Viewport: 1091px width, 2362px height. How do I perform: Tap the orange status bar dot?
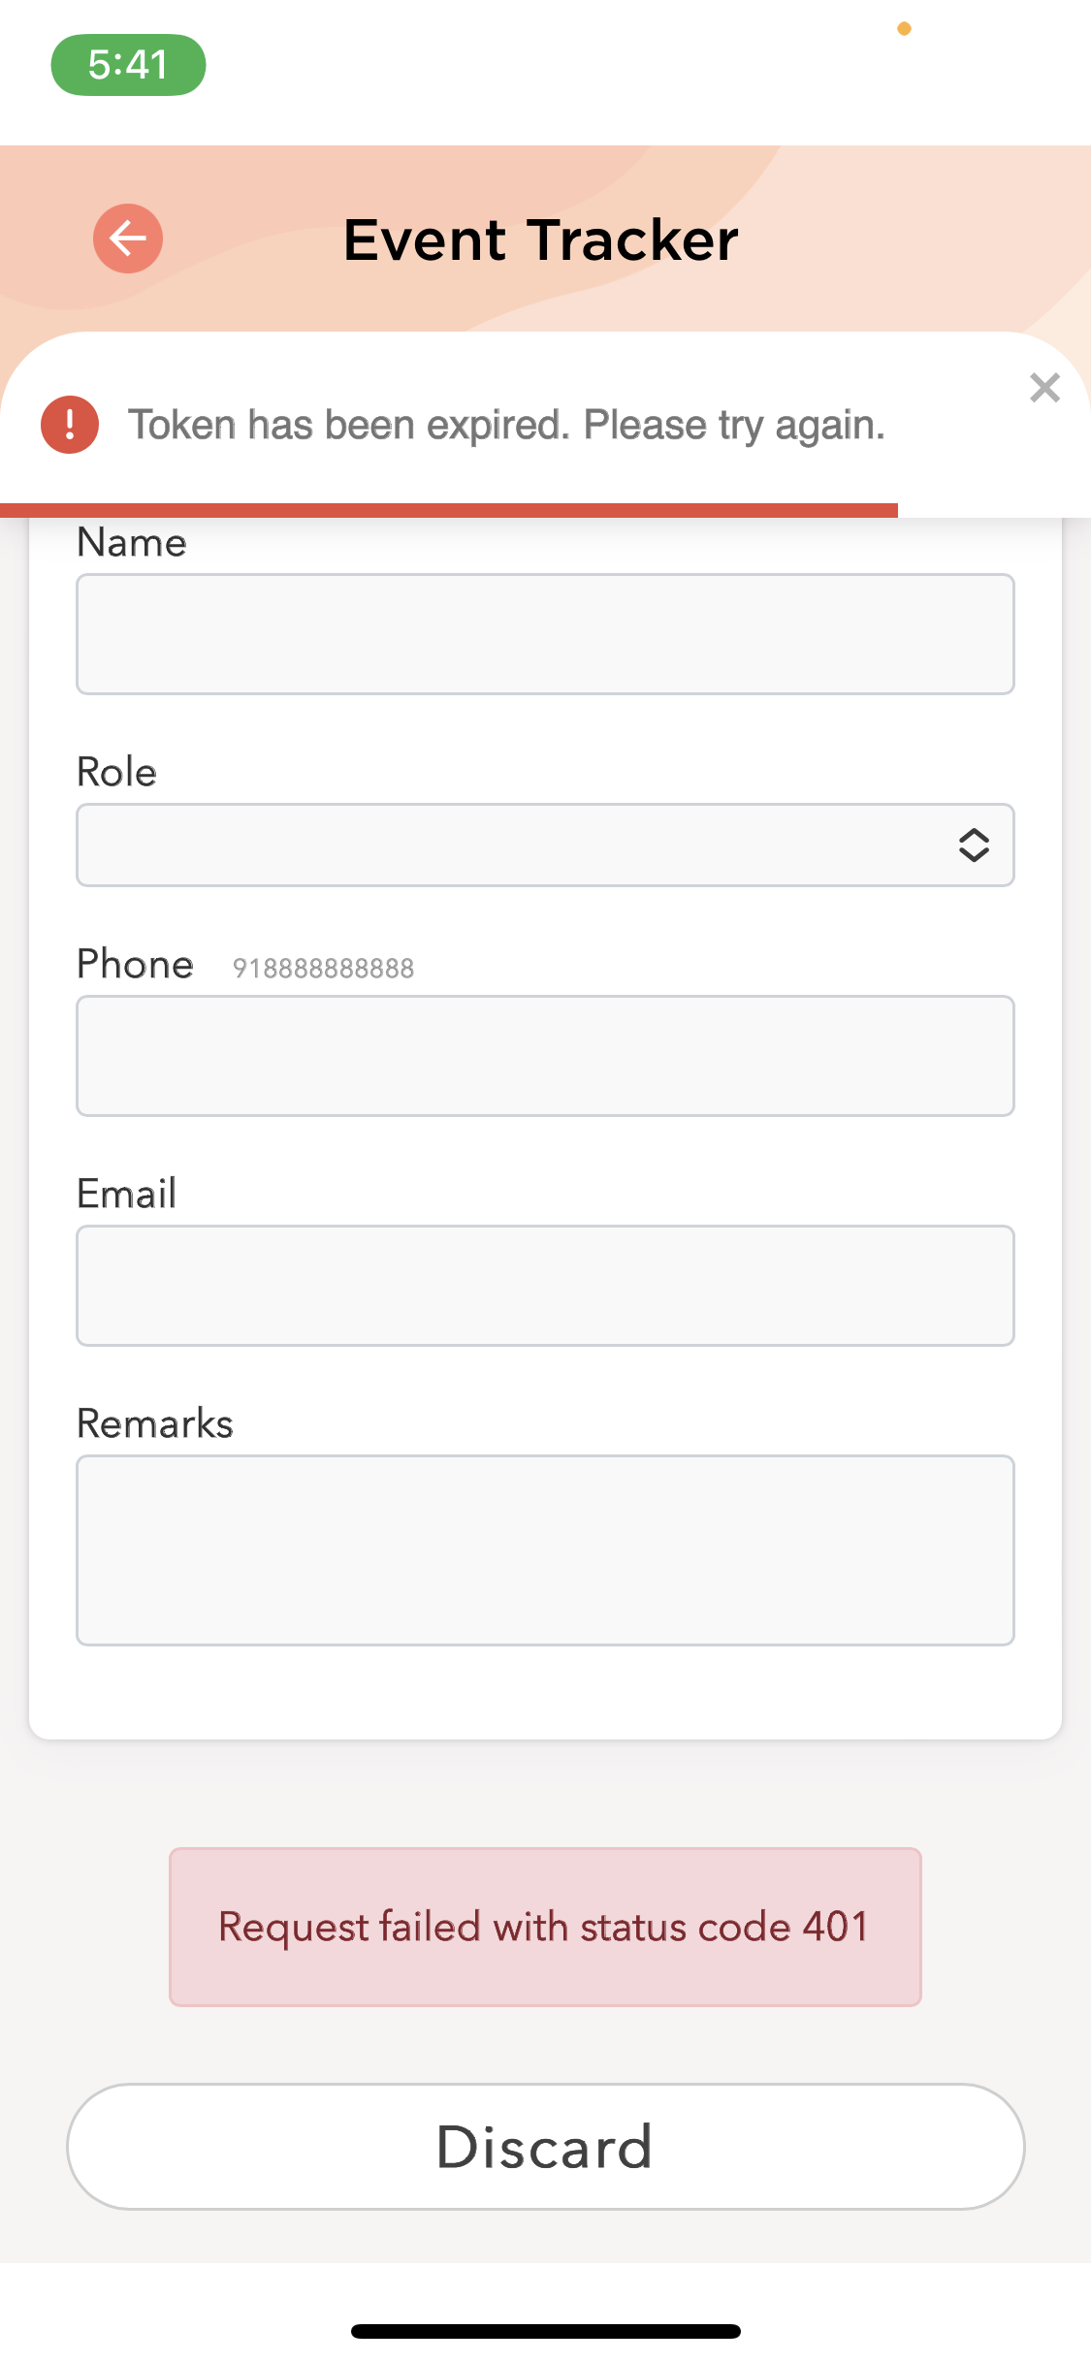[904, 29]
